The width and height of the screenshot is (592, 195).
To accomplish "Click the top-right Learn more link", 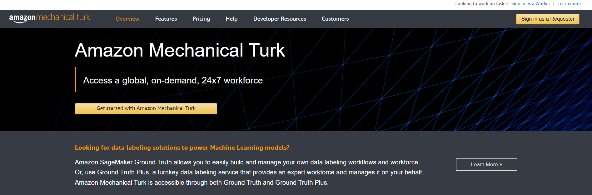I will [x=569, y=3].
